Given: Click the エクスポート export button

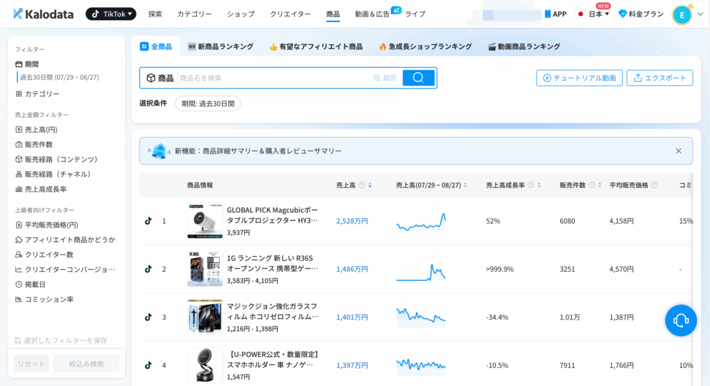Looking at the screenshot, I should coord(660,77).
